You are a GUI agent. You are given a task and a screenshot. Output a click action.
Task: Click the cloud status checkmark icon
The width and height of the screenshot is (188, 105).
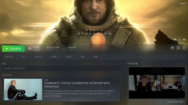point(30,48)
